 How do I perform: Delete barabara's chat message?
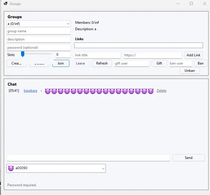pos(161,91)
